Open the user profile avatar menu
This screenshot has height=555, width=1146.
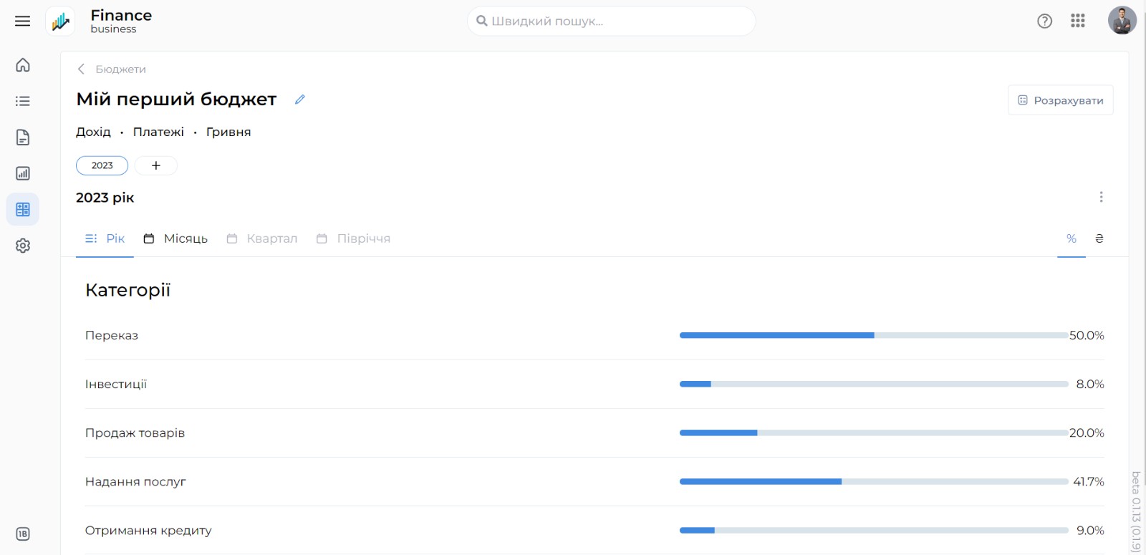[x=1122, y=21]
